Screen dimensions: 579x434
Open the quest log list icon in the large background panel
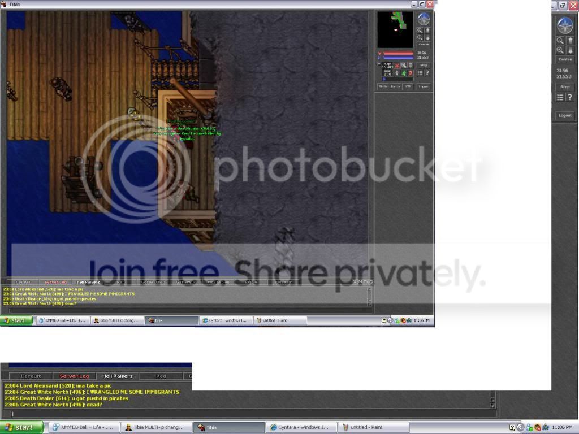click(x=560, y=97)
